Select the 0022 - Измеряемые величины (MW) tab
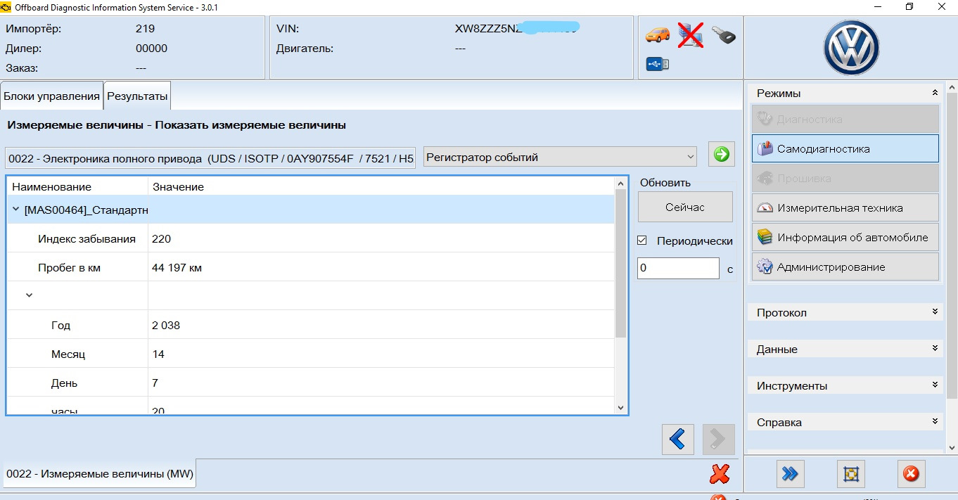The height and width of the screenshot is (500, 958). click(100, 474)
